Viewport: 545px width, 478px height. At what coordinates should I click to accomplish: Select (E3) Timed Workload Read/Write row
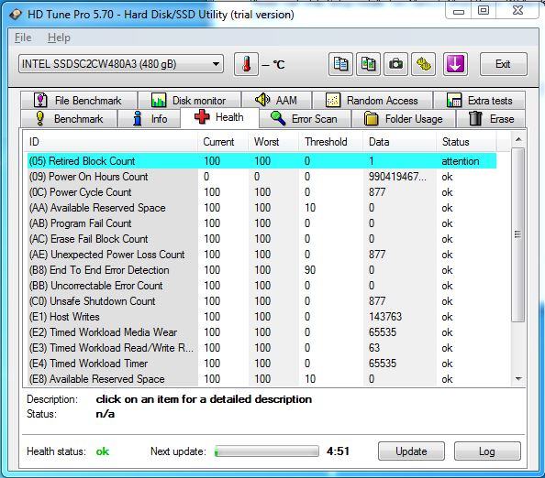[x=261, y=348]
